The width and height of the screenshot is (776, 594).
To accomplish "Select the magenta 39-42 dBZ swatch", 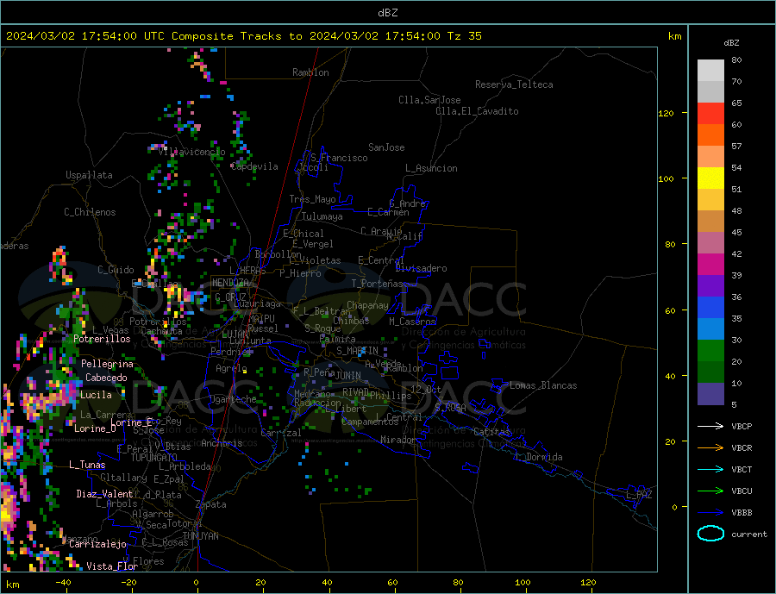I will (x=710, y=265).
